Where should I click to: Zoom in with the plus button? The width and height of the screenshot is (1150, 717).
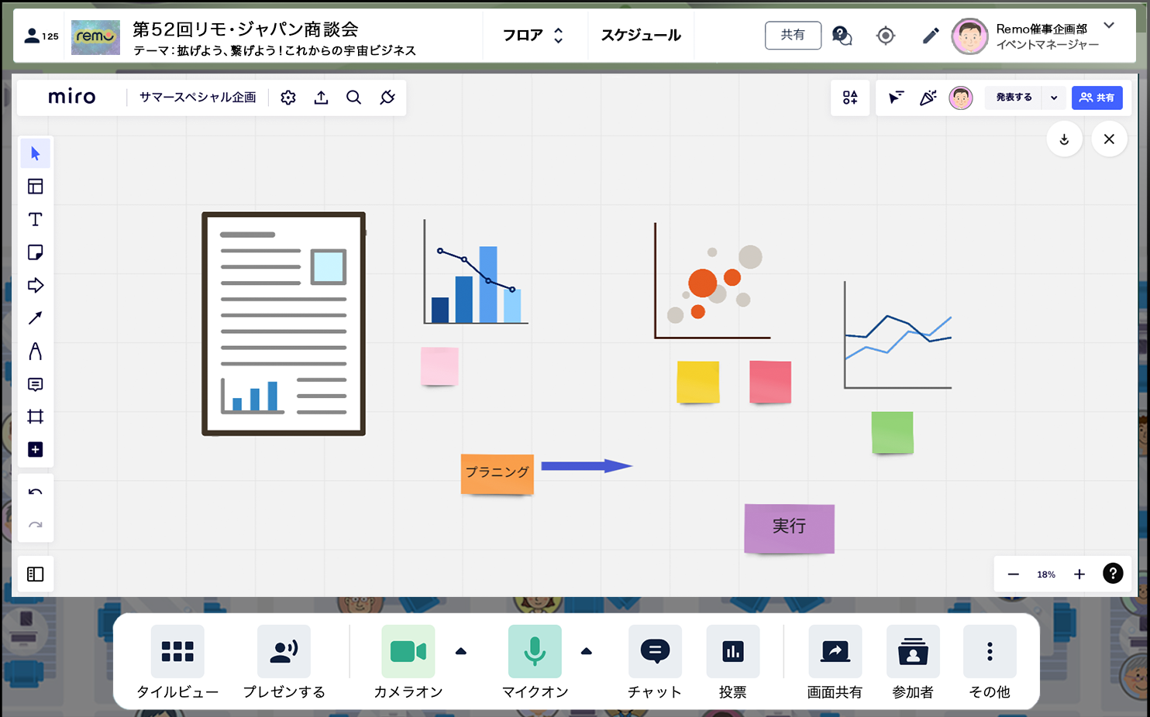click(1079, 575)
